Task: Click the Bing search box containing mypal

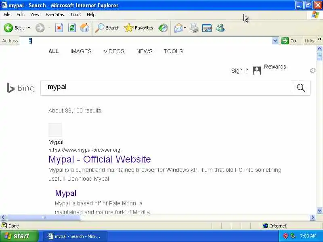Action: click(x=166, y=88)
